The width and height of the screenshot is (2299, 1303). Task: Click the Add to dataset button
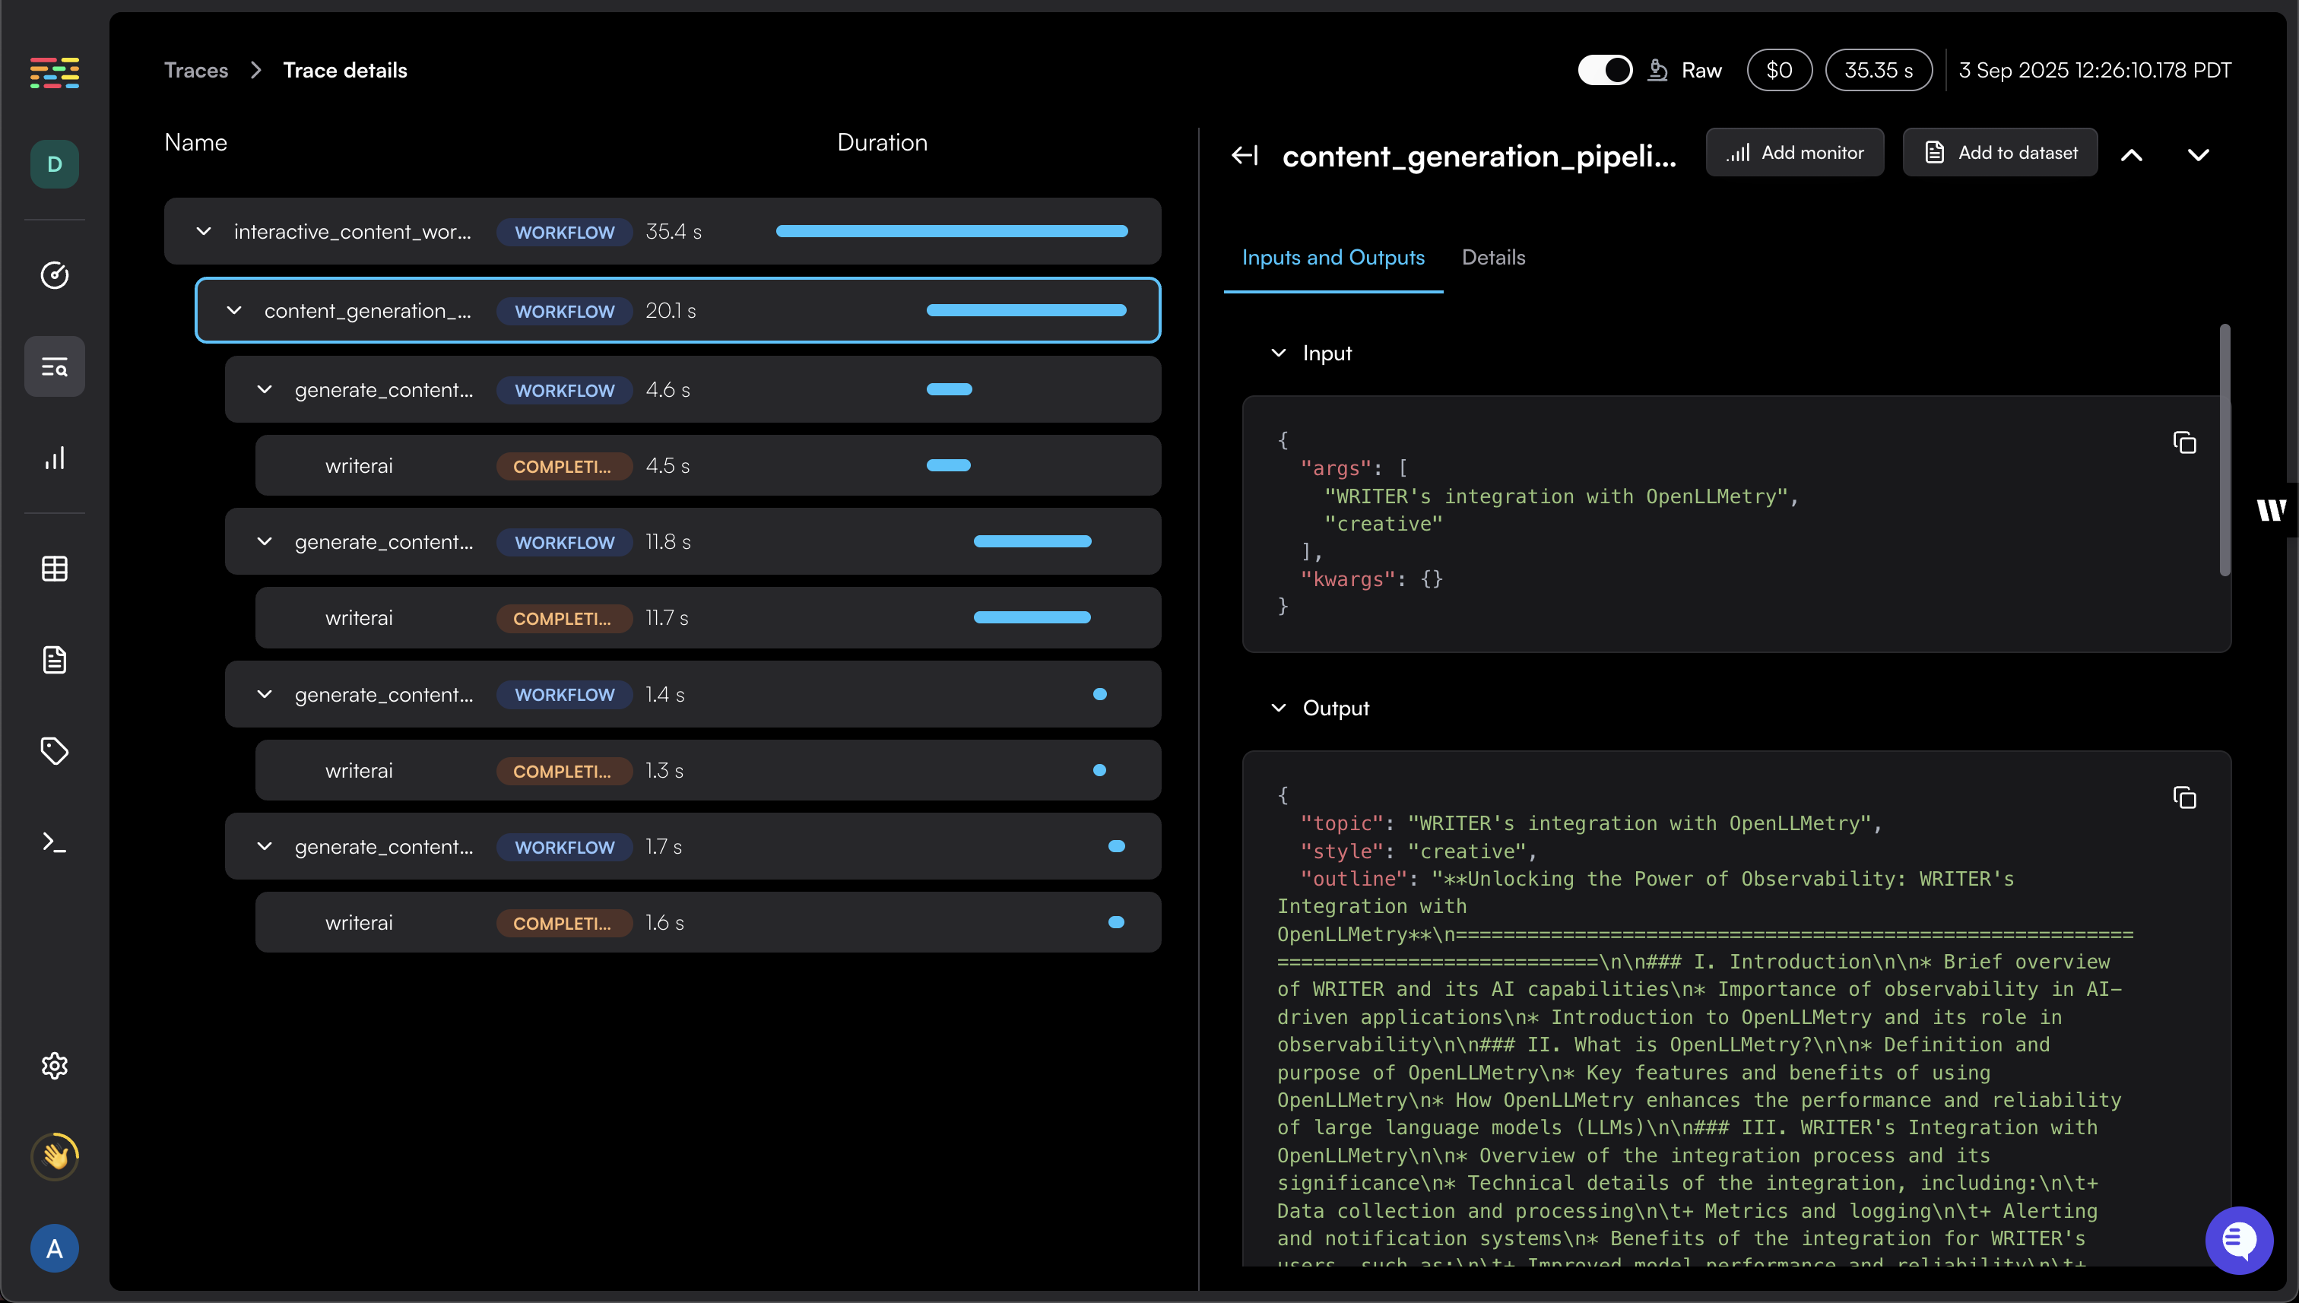point(2000,153)
